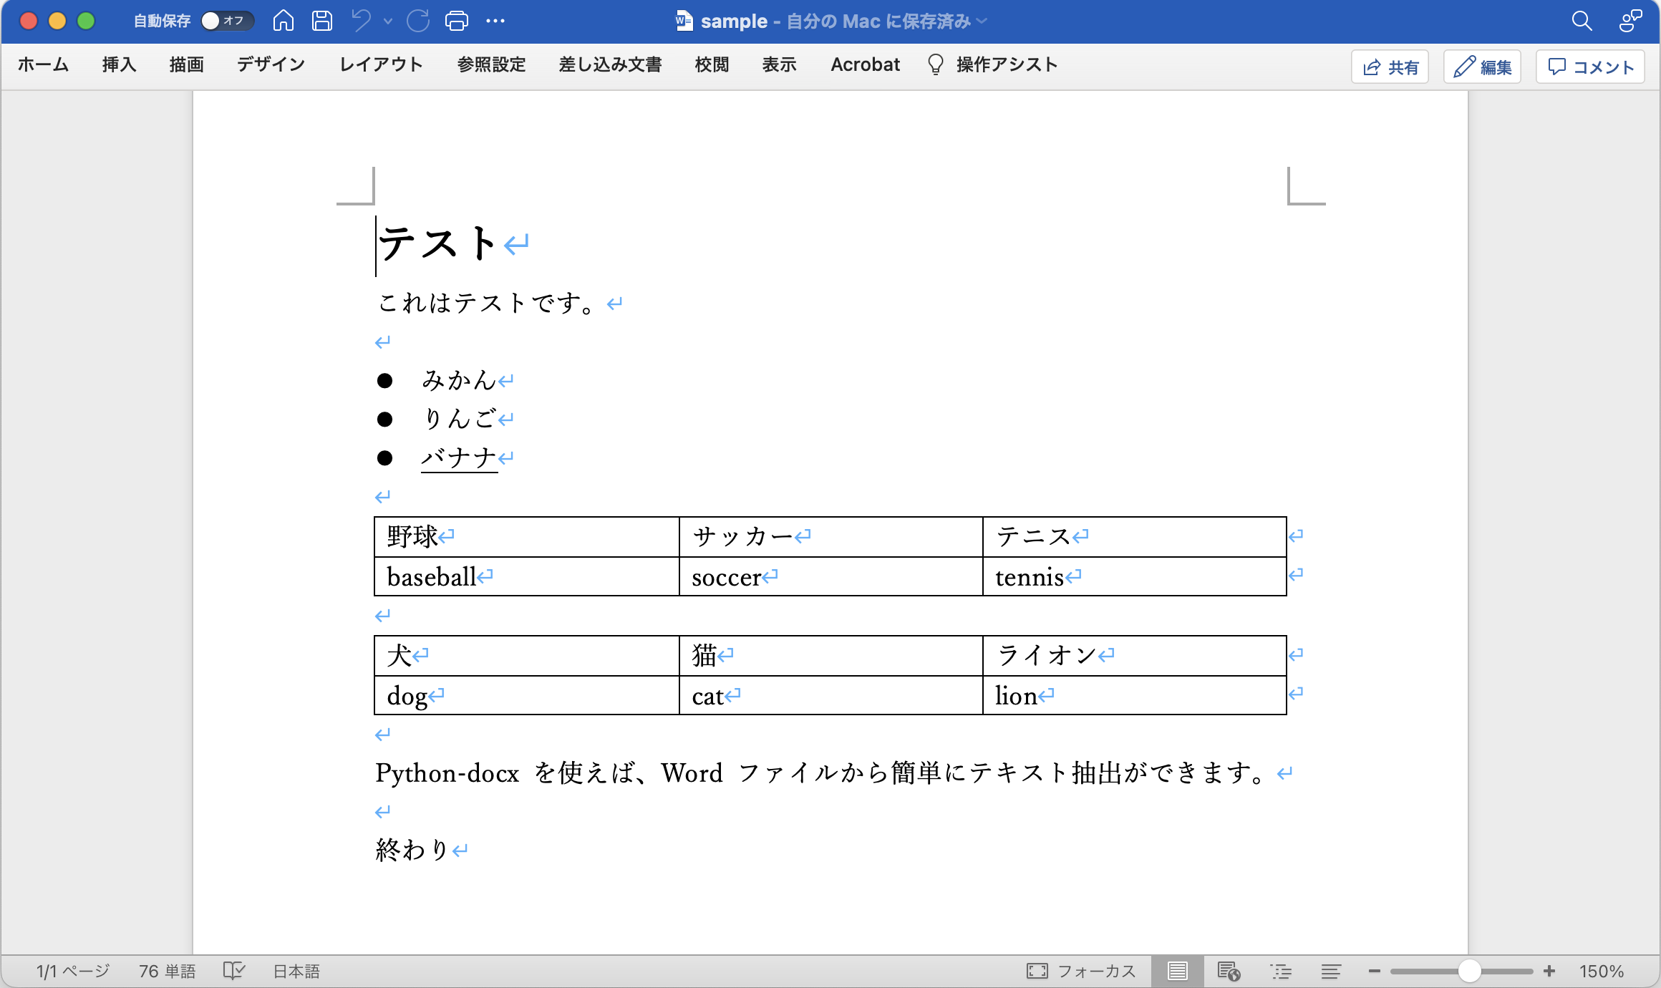Select Outline view from the status bar
This screenshot has height=988, width=1661.
[x=1281, y=971]
